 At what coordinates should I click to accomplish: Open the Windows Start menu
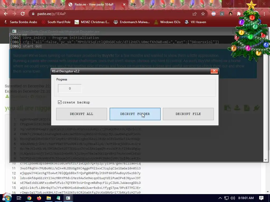point(7,198)
